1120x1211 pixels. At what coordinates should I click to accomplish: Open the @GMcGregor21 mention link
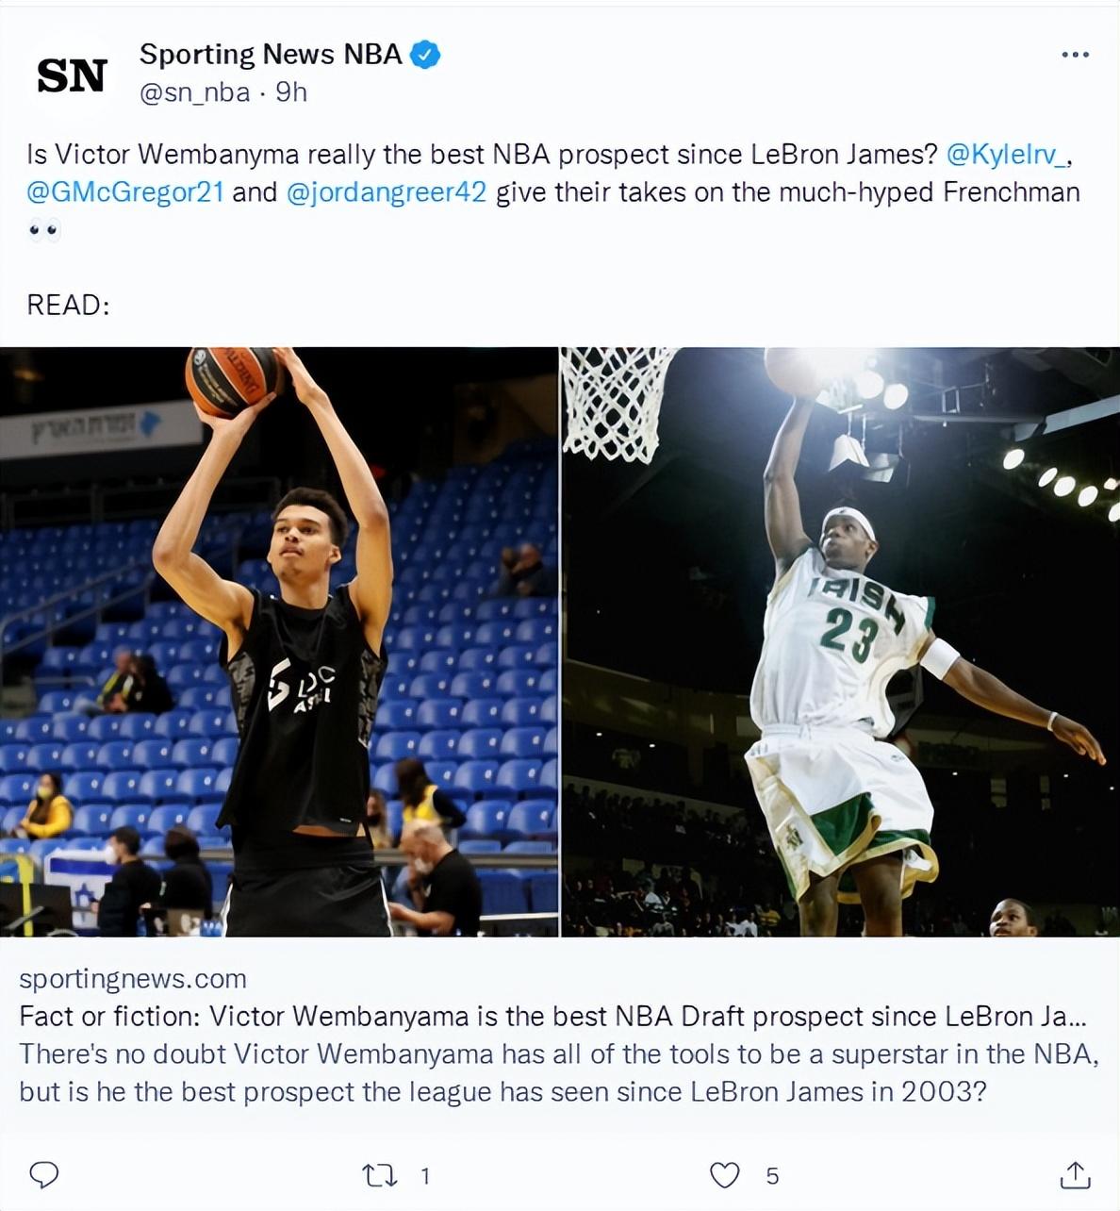[125, 192]
